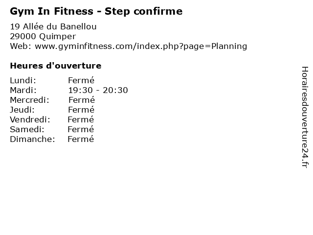Click the Fermé status for Jeudi
Image resolution: width=313 pixels, height=235 pixels.
pyautogui.click(x=81, y=110)
